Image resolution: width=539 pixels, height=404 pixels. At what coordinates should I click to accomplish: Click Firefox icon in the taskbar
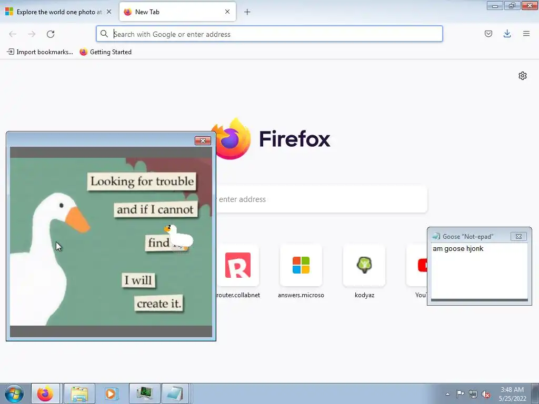pos(45,393)
